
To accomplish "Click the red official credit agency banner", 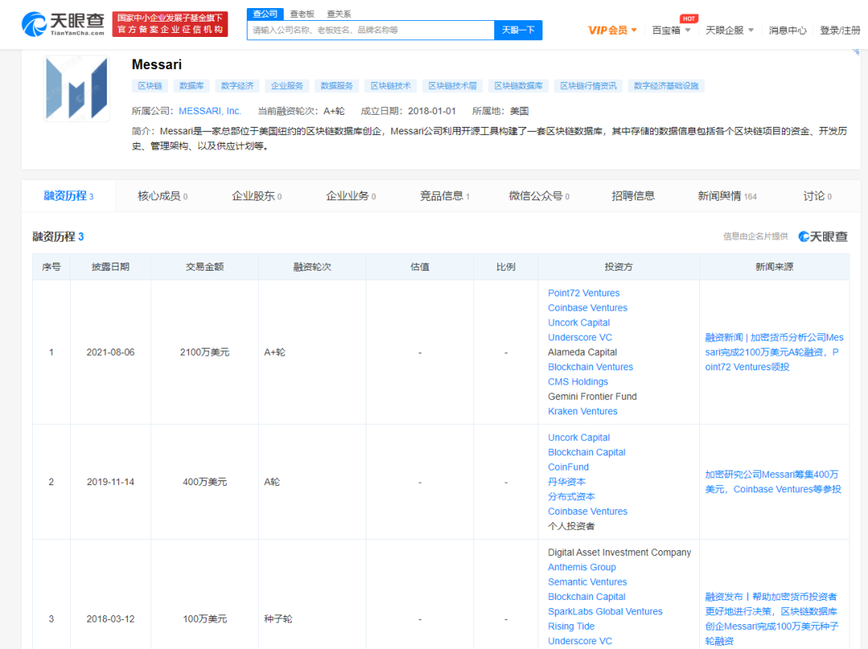I will pyautogui.click(x=170, y=24).
